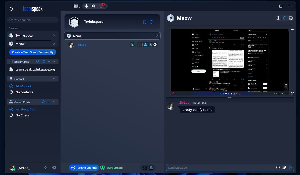The height and width of the screenshot is (175, 300).
Task: Open the stream viewer icon with red badge
Action: tap(101, 6)
